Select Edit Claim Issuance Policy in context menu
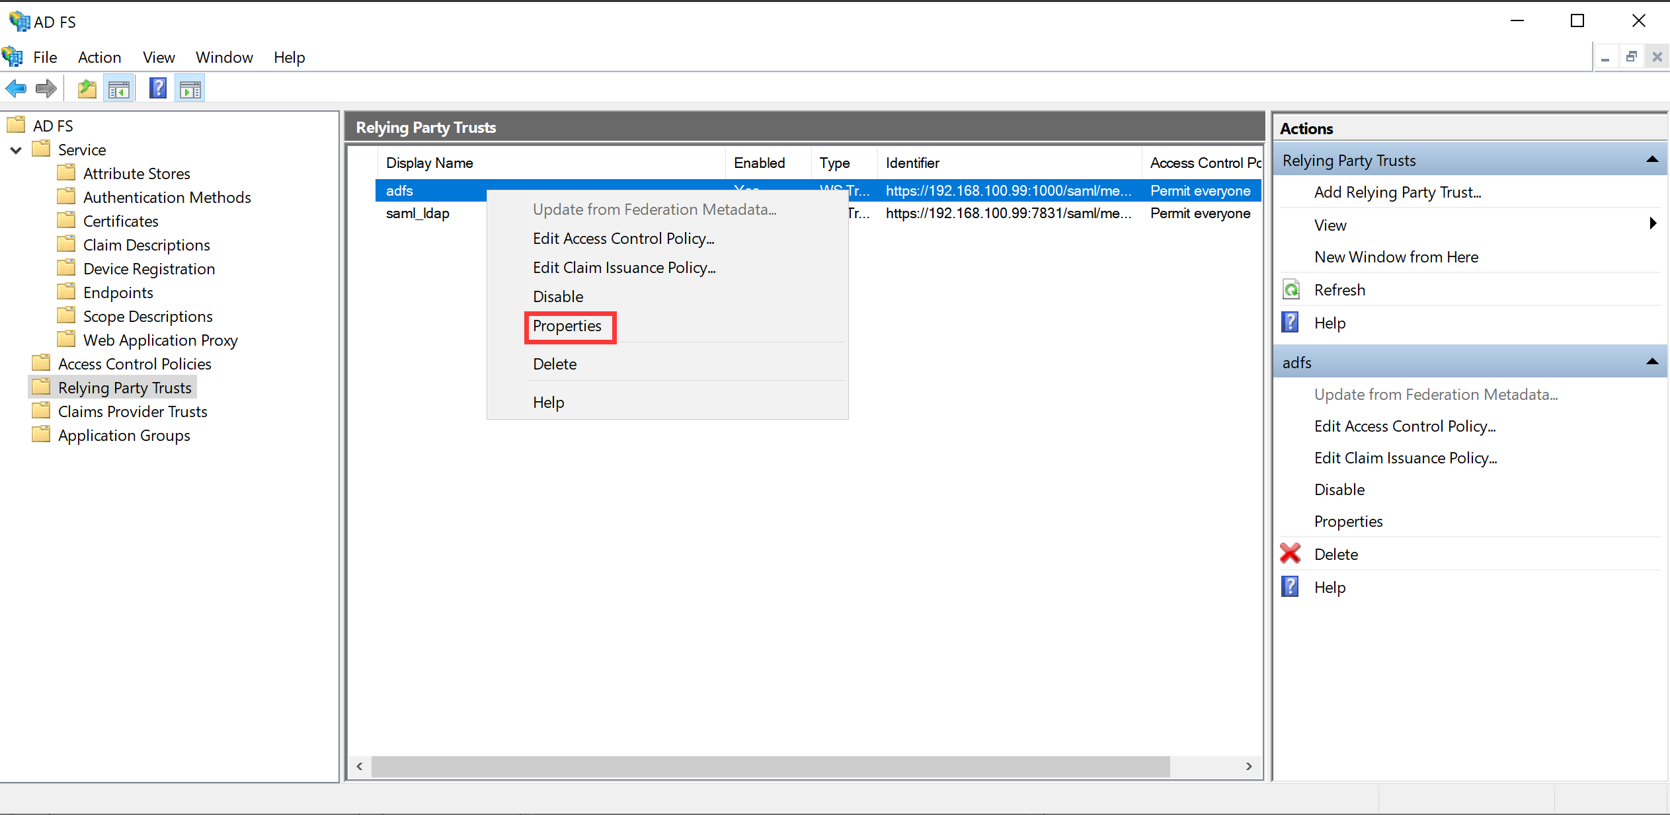Viewport: 1670px width, 815px height. [623, 268]
